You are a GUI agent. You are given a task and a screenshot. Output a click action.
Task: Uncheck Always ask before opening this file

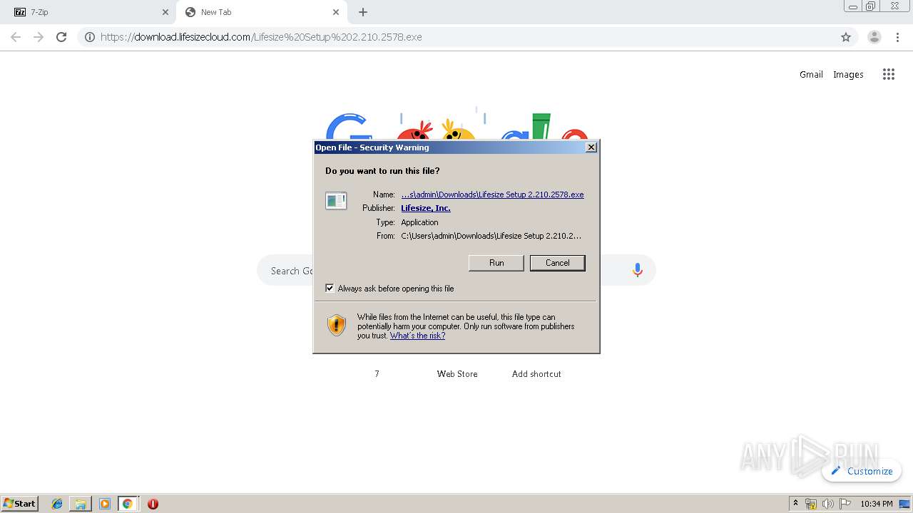click(x=330, y=288)
